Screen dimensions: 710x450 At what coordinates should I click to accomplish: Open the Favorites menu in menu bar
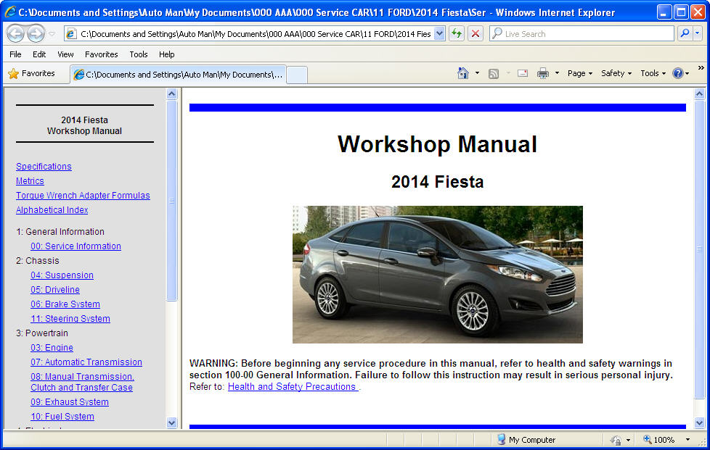pos(101,54)
